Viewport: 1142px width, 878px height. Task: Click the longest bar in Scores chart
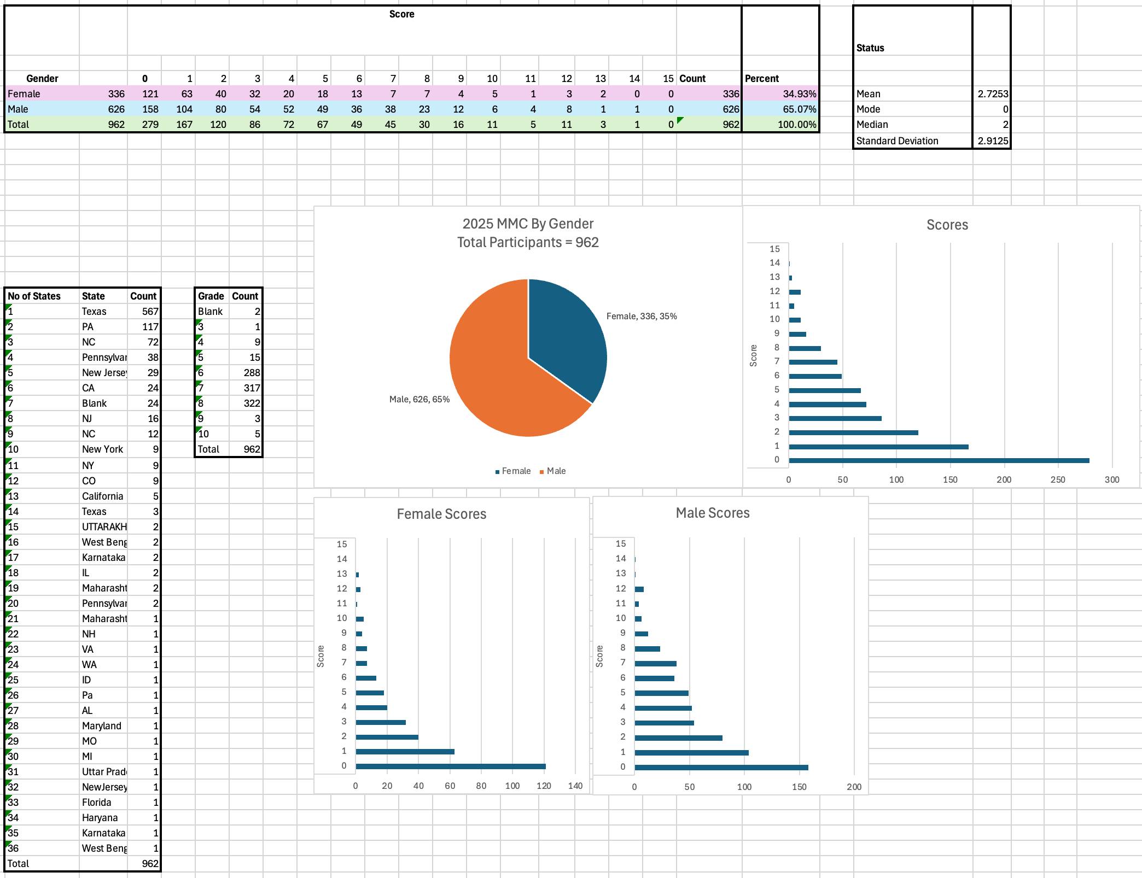click(x=938, y=461)
